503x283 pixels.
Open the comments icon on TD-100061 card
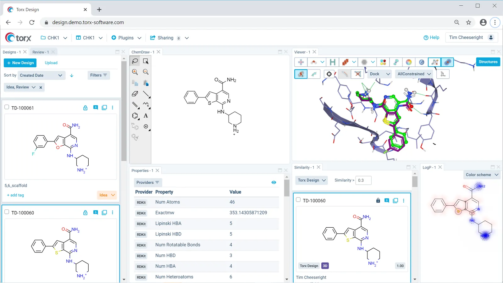tap(96, 108)
